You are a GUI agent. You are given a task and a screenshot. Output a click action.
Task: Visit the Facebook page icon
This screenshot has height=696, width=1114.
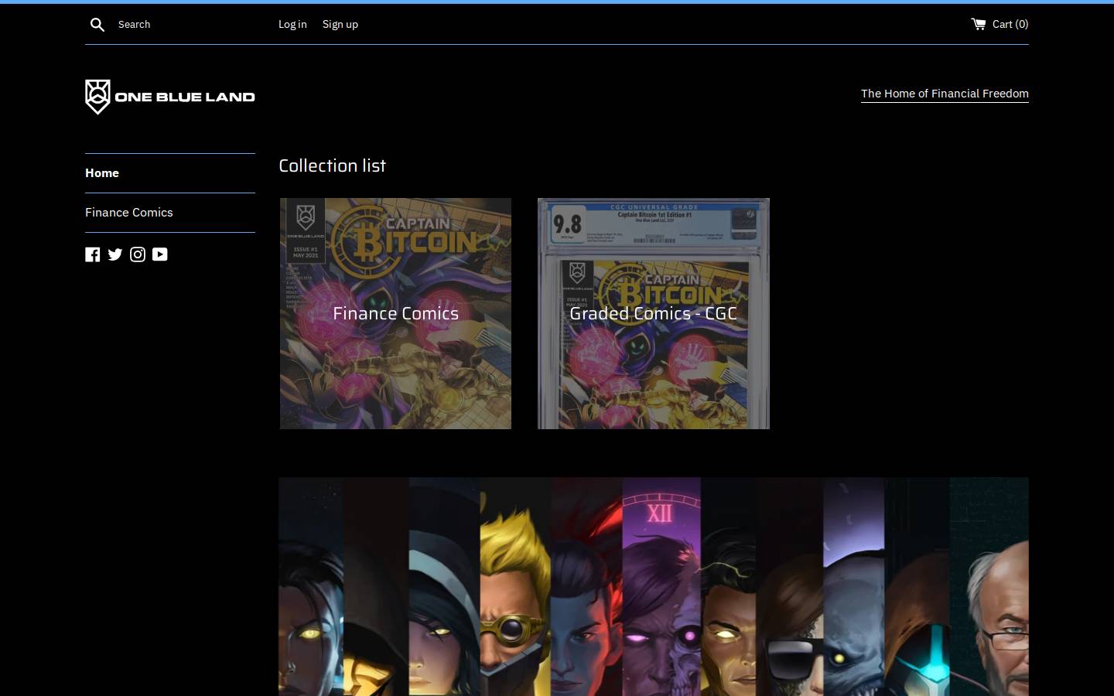93,254
